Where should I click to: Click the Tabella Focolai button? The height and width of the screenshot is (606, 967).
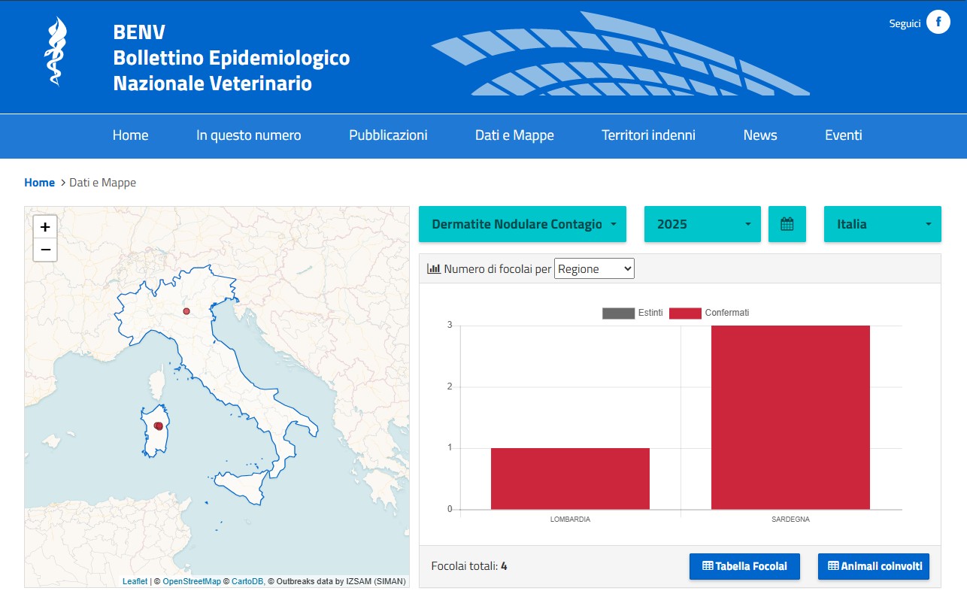click(744, 566)
